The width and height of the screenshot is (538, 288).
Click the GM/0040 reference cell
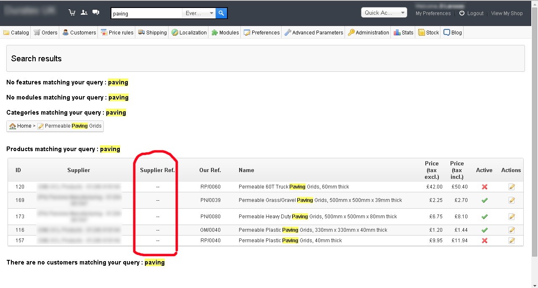click(210, 230)
